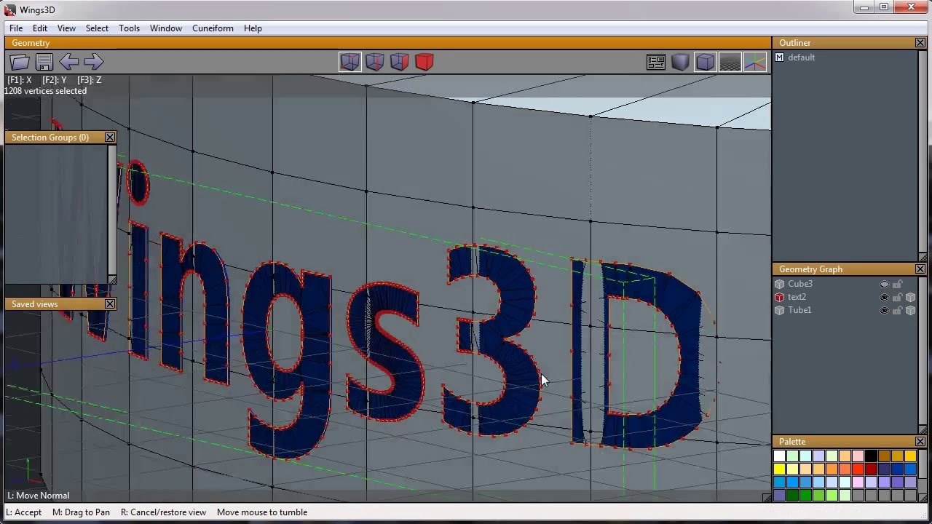Viewport: 932px width, 524px height.
Task: Undo using the left arrow icon
Action: [68, 62]
